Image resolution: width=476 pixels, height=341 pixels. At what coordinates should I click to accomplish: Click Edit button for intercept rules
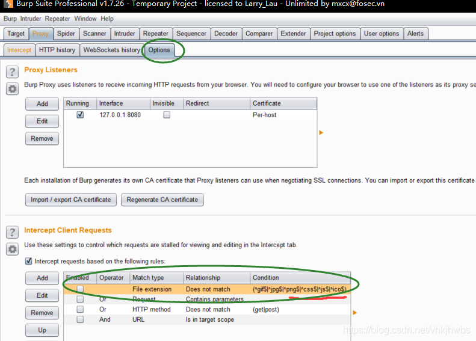pyautogui.click(x=42, y=295)
